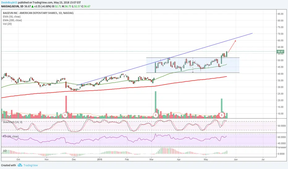Click the earnings marker in late November
Image resolution: width=288 pixels, height=169 pixels.
pyautogui.click(x=65, y=115)
